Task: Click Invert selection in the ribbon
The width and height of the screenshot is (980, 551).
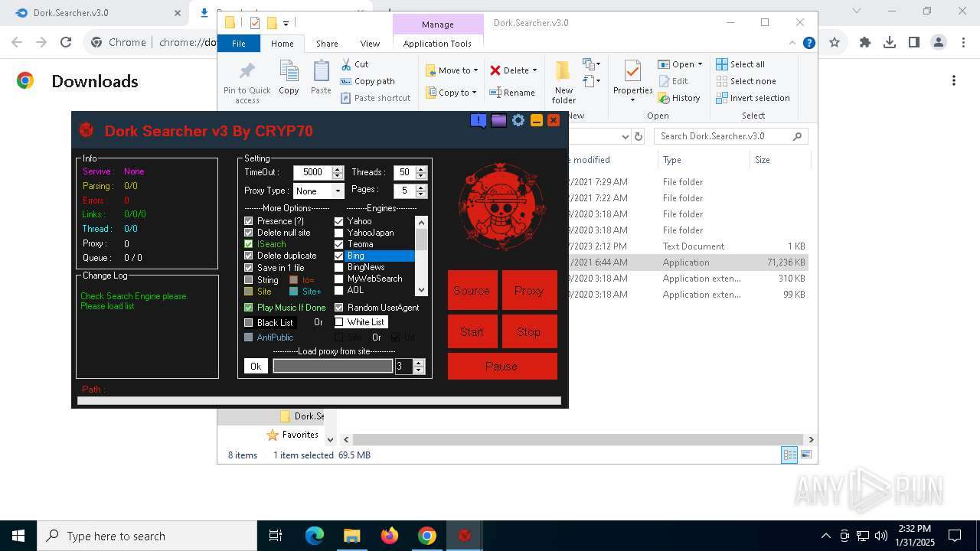Action: pos(753,98)
